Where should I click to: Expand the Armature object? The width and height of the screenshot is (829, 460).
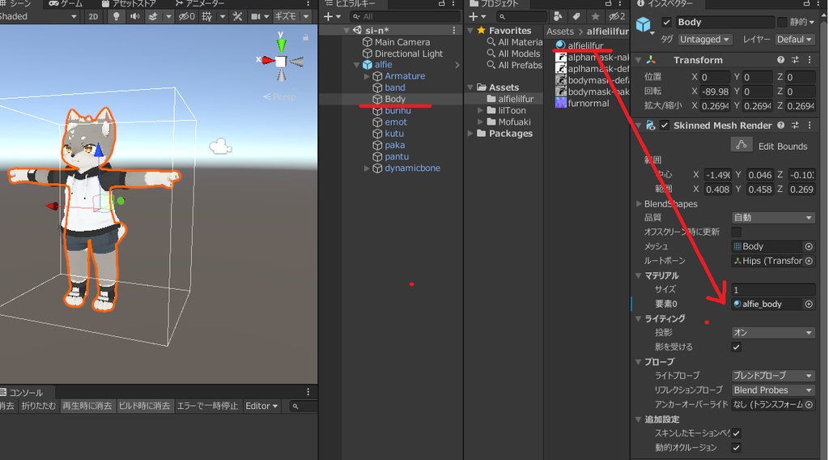367,76
